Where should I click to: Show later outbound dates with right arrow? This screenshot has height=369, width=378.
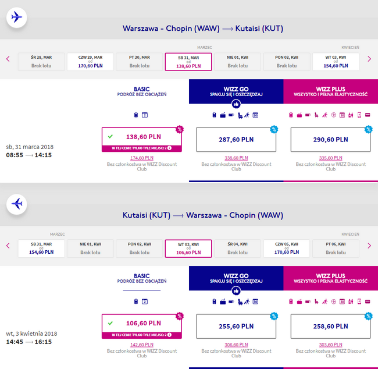click(369, 59)
